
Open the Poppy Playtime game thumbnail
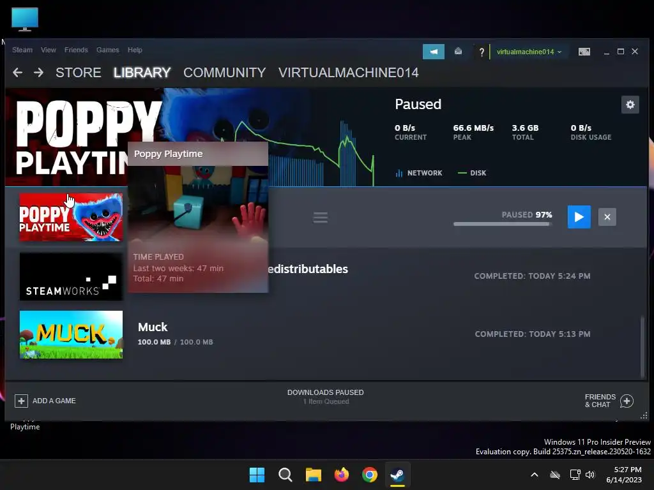(x=71, y=217)
